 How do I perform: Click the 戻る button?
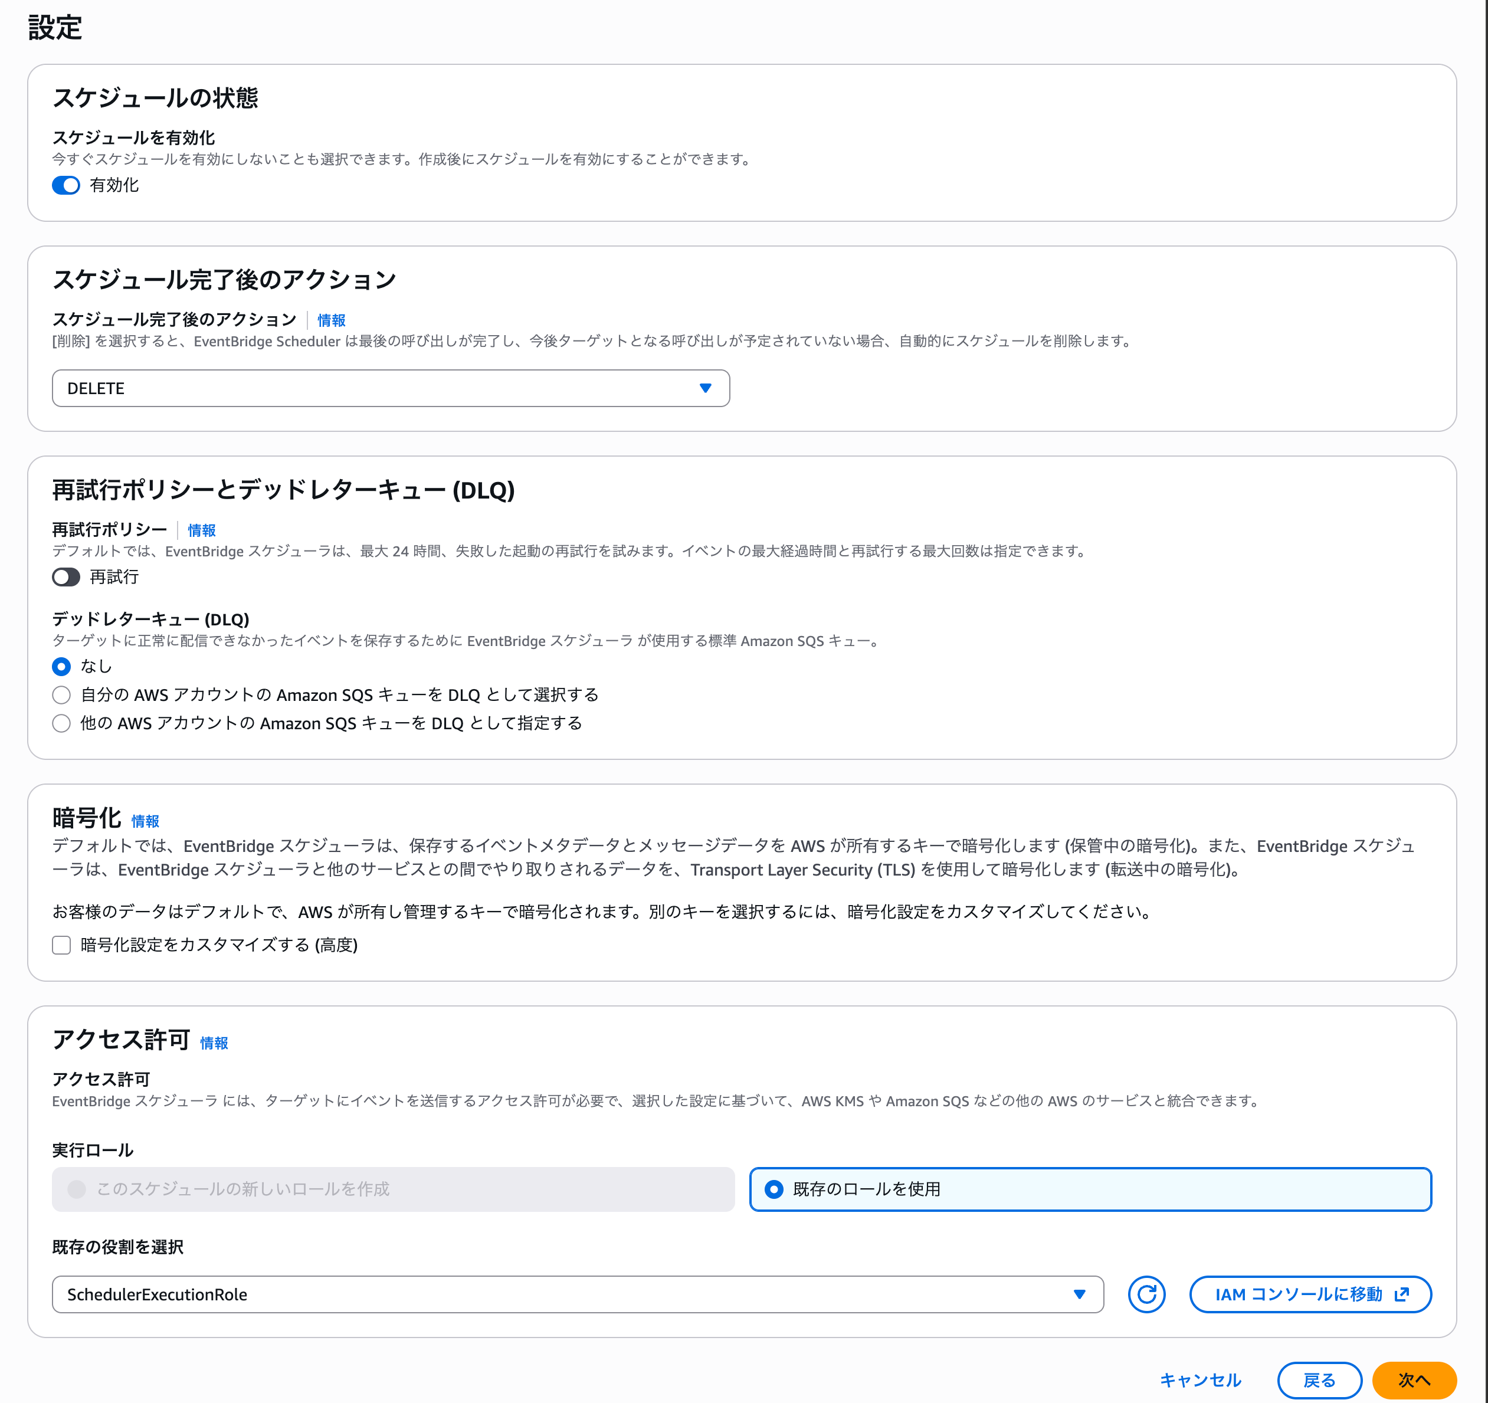pyautogui.click(x=1320, y=1380)
